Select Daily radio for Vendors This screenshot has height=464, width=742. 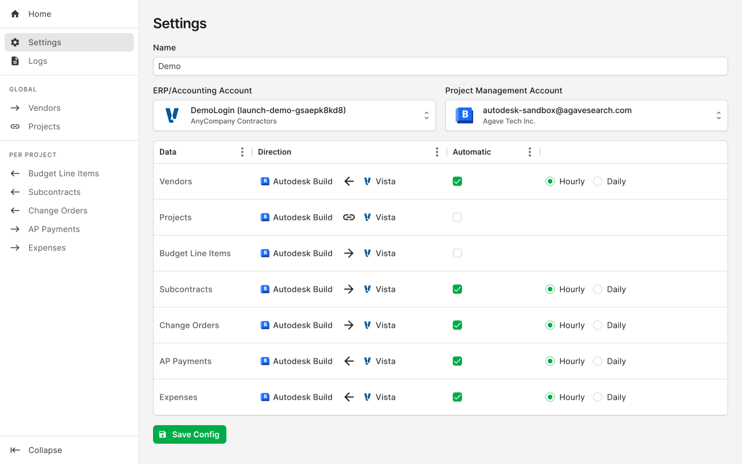[598, 182]
